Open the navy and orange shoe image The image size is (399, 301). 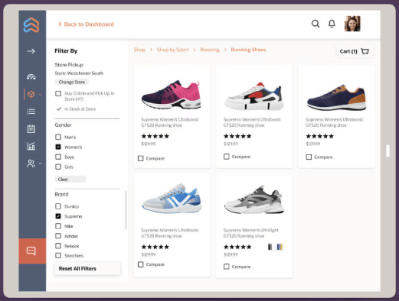[336, 98]
